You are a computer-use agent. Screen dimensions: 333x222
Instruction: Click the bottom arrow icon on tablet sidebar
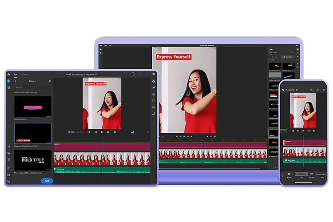click(x=9, y=182)
